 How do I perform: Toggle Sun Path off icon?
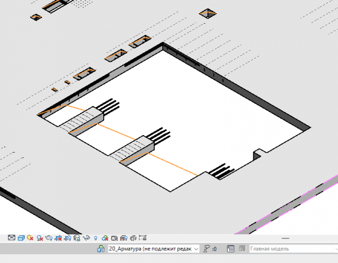click(30, 238)
